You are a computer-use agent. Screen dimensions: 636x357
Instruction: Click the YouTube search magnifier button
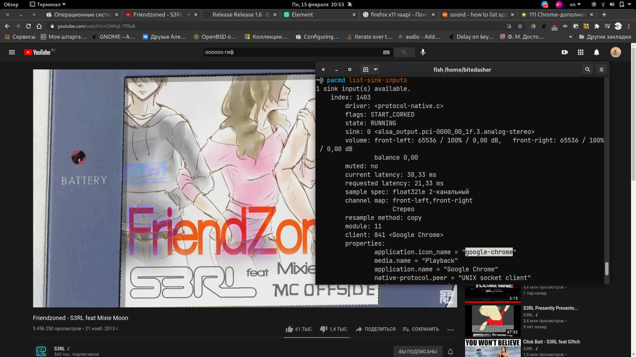(404, 52)
